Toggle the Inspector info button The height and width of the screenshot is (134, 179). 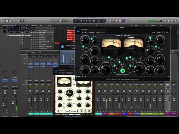pos(7,21)
